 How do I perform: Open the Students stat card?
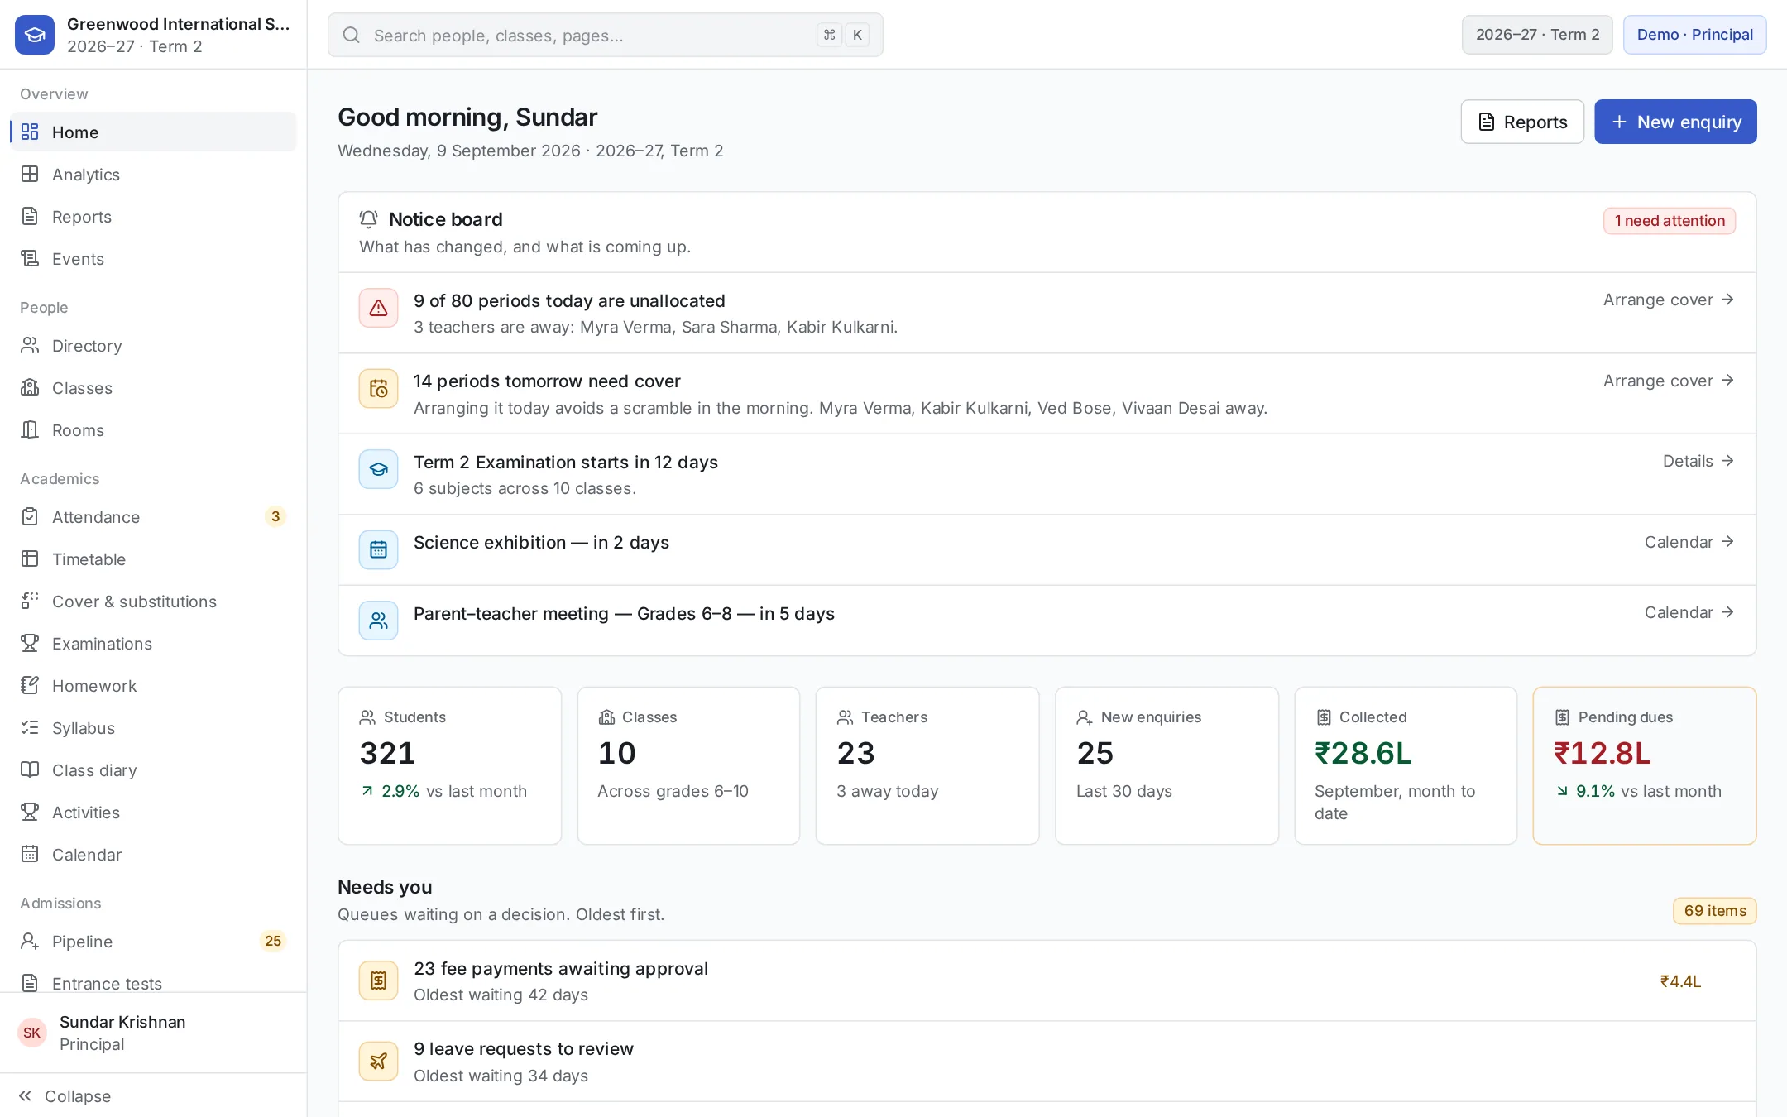click(x=449, y=765)
